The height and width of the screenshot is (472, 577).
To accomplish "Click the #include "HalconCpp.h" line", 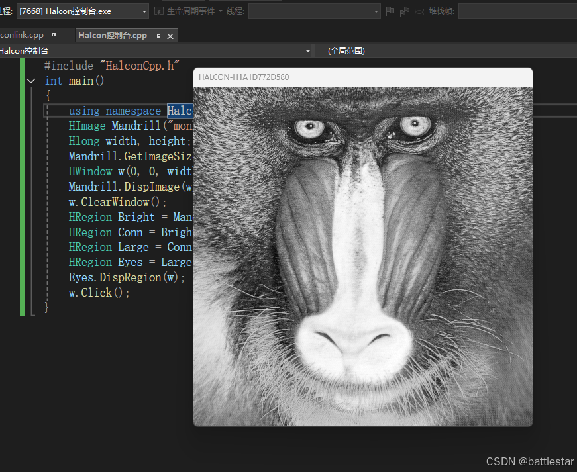I will click(111, 66).
